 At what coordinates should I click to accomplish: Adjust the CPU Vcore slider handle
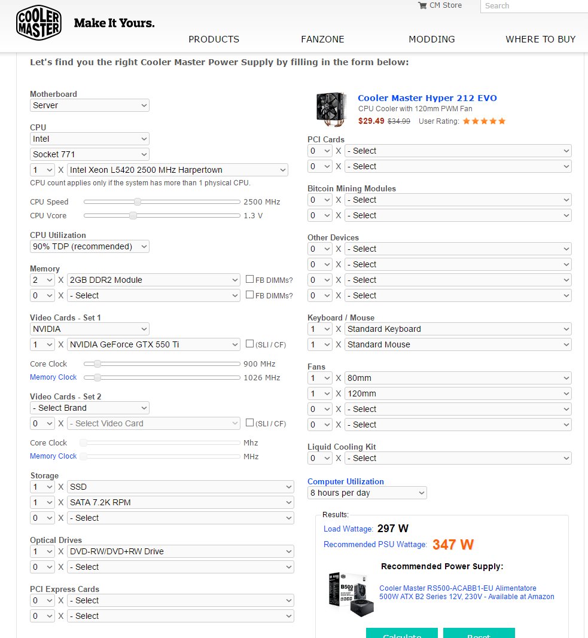click(x=133, y=216)
